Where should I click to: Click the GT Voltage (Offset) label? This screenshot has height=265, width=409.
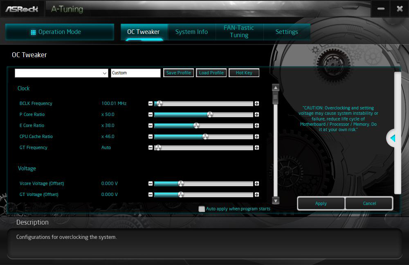[39, 194]
